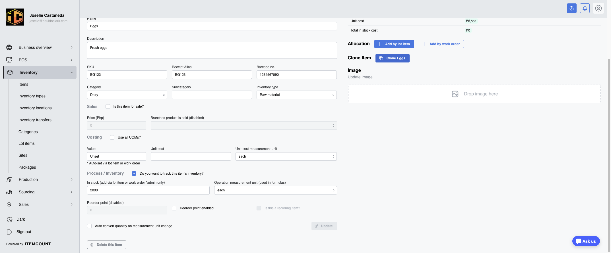The height and width of the screenshot is (253, 611).
Task: Enable auto convert quantity checkbox
Action: (x=89, y=226)
